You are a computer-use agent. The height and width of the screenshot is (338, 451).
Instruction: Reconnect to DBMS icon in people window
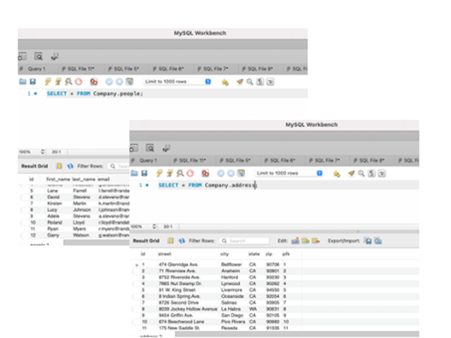(x=55, y=56)
